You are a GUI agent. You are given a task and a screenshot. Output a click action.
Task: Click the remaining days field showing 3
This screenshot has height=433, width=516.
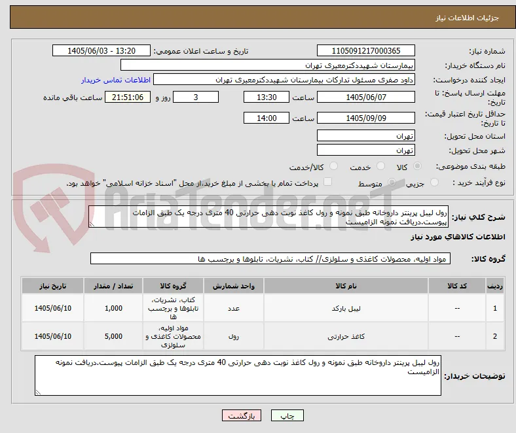(x=196, y=97)
